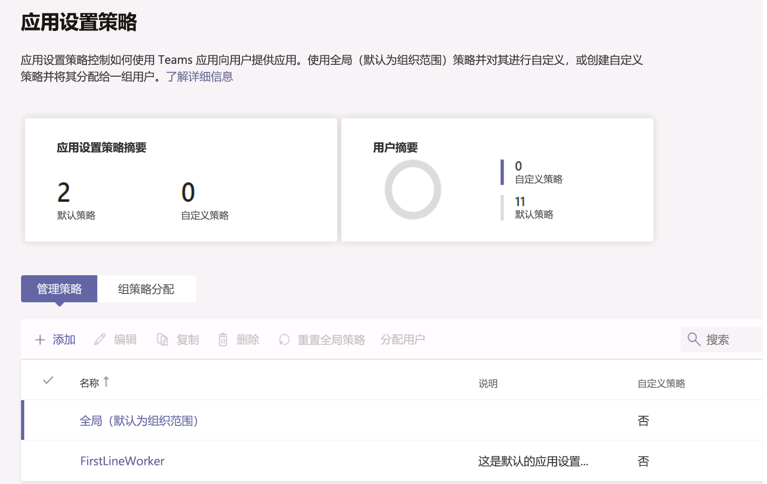Open the FirstLineWorker policy link
This screenshot has height=484, width=767.
tap(122, 461)
